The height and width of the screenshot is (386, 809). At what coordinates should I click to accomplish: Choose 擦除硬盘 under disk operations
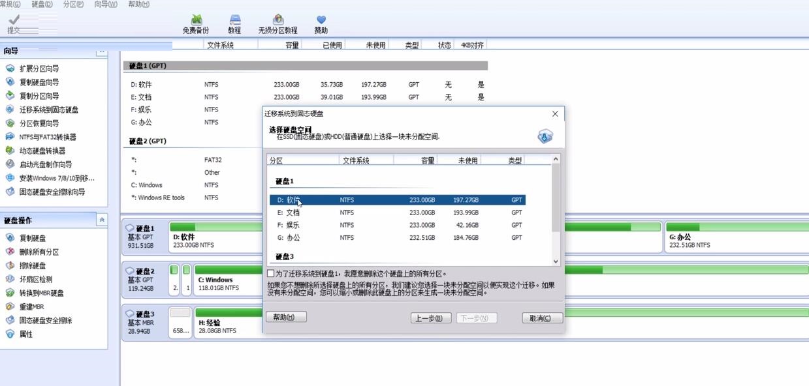pos(33,265)
